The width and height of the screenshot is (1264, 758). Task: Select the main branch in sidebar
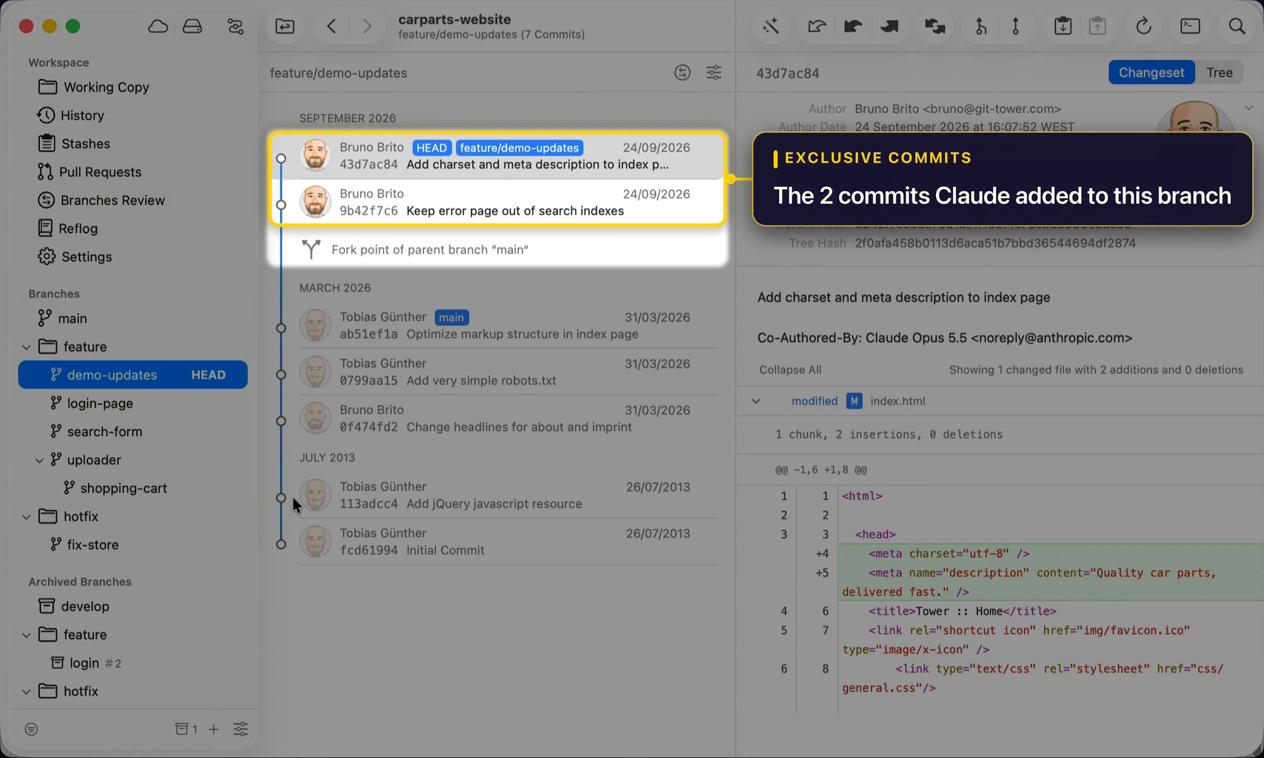(x=133, y=318)
